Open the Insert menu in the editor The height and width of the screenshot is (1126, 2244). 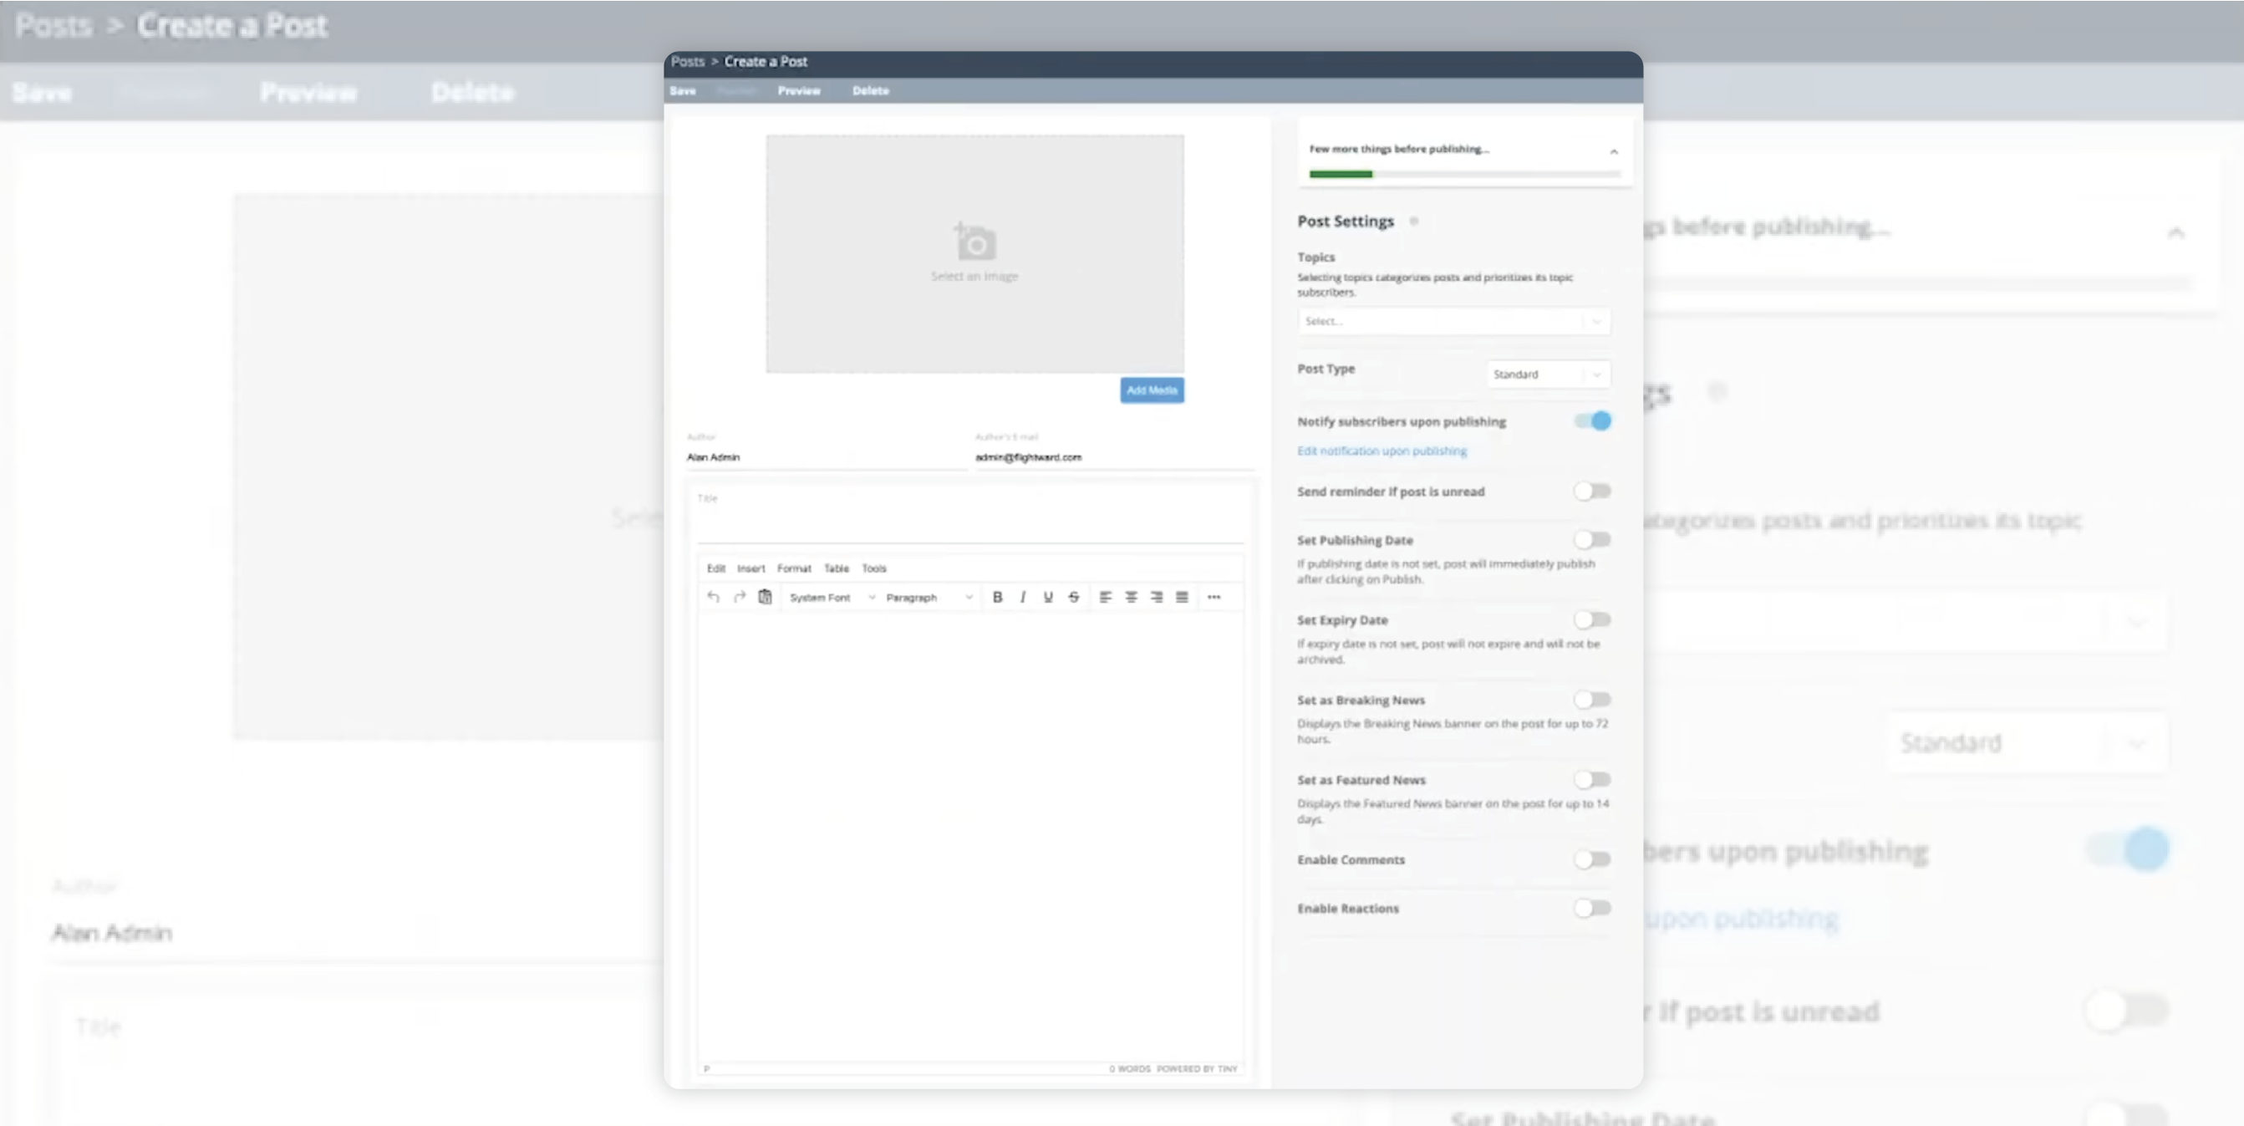coord(751,568)
